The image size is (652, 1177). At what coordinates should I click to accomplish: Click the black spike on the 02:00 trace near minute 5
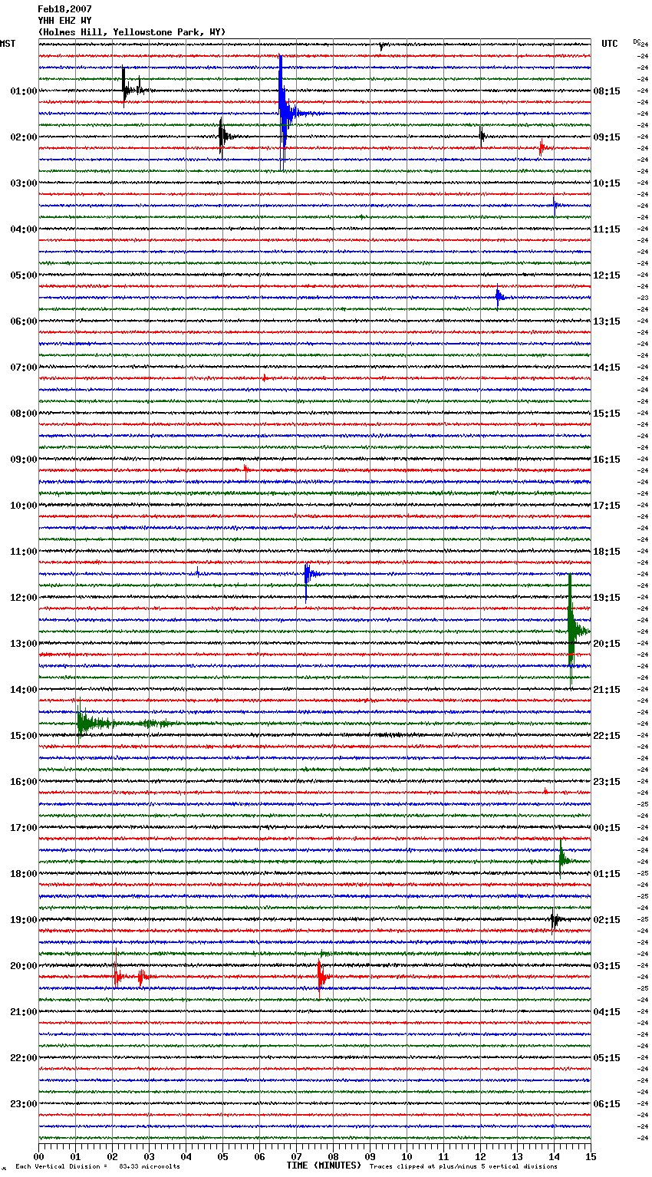(223, 137)
